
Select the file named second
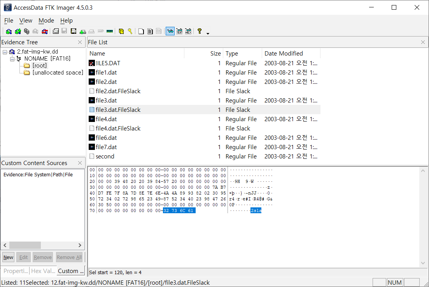click(105, 157)
